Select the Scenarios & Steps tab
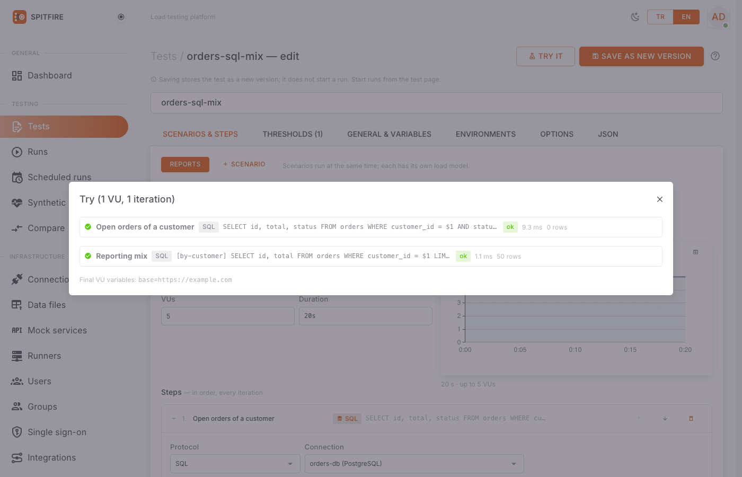This screenshot has width=742, height=477. tap(200, 134)
